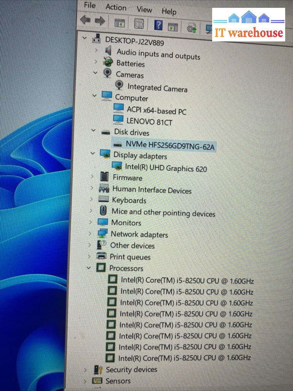The height and width of the screenshot is (391, 293).
Task: Click the Back arrow toolbar button
Action: pos(85,20)
